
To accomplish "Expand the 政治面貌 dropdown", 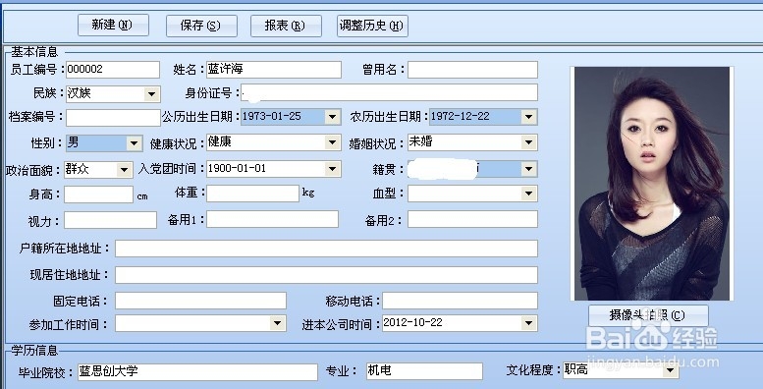I will (124, 169).
